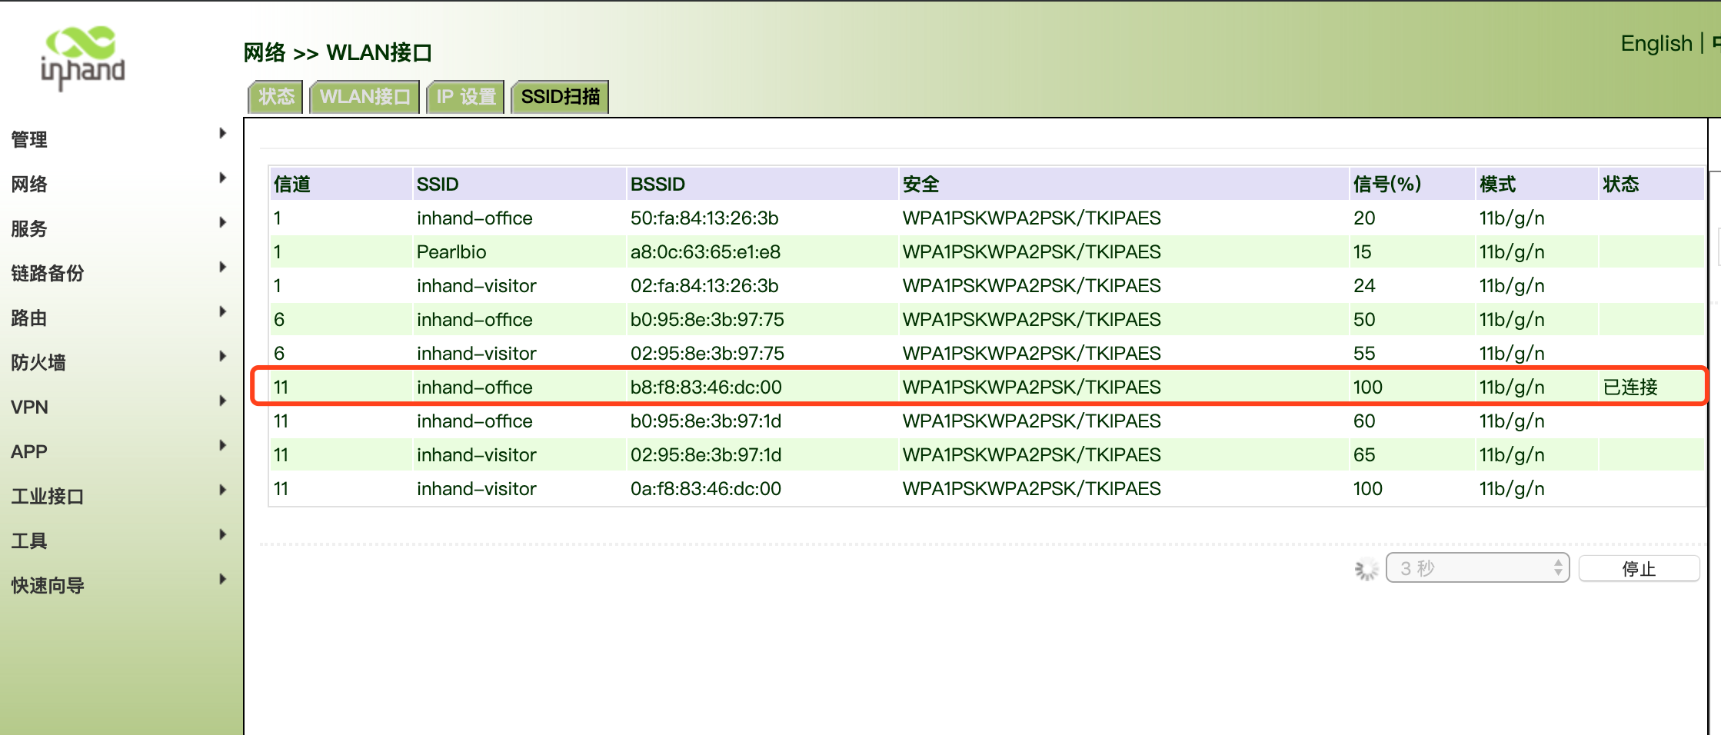Switch to the WLAN接口 tab
Viewport: 1721px width, 735px height.
tap(365, 97)
